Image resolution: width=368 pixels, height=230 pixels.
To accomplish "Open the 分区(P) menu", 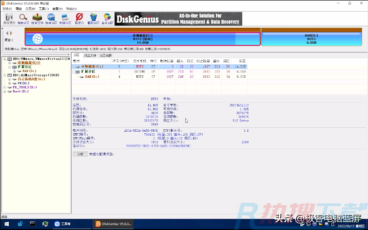I will pyautogui.click(x=30, y=9).
